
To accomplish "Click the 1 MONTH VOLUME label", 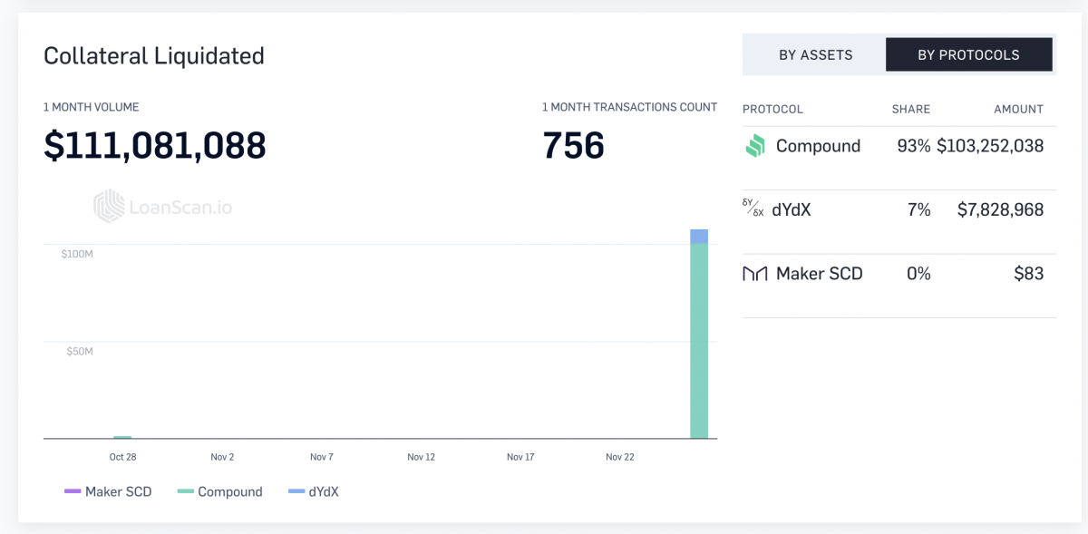I will click(92, 107).
